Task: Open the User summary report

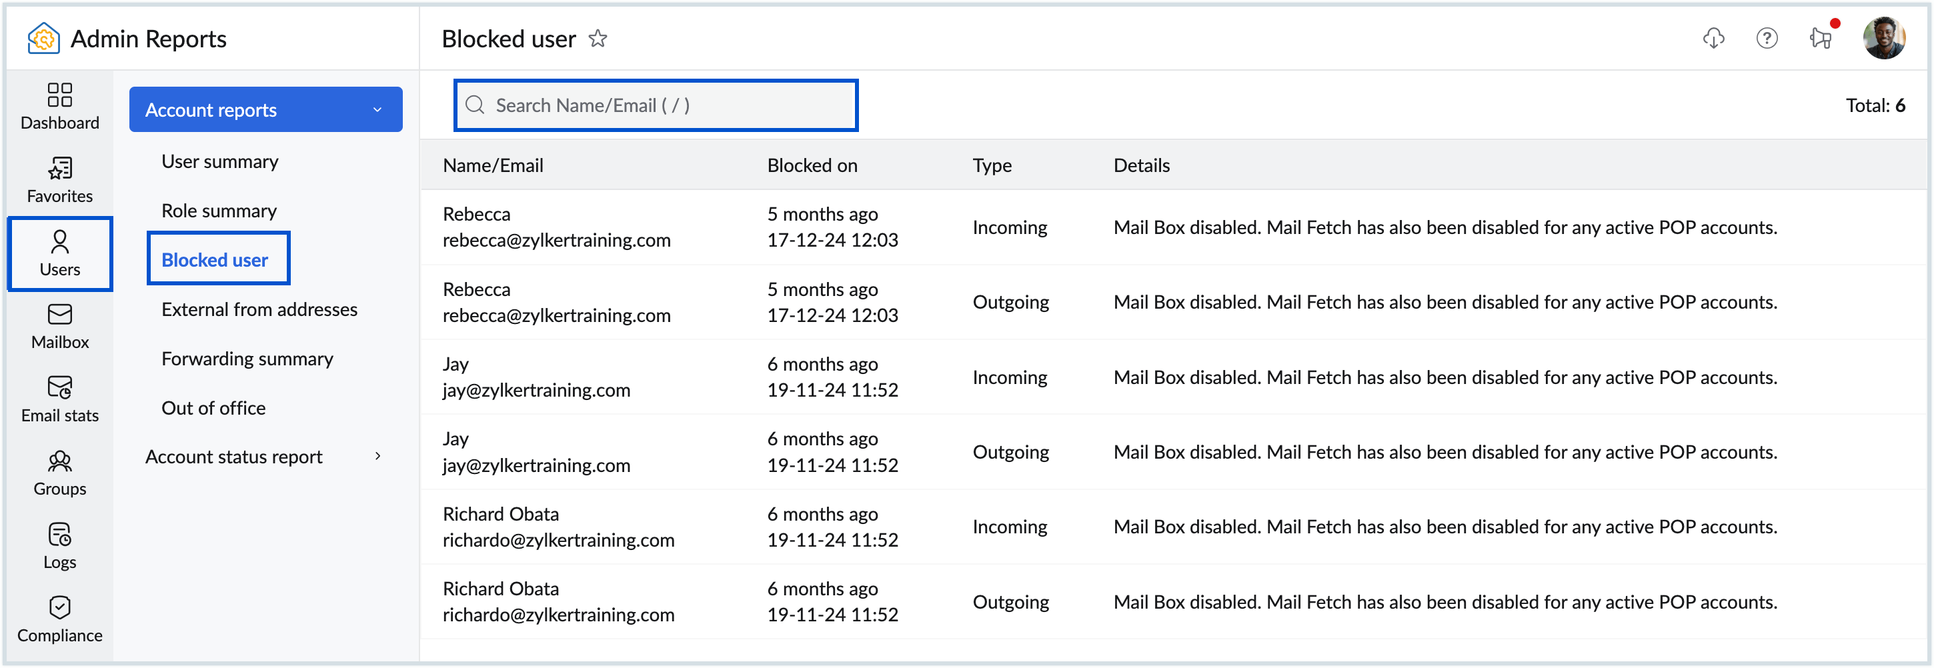Action: (219, 161)
